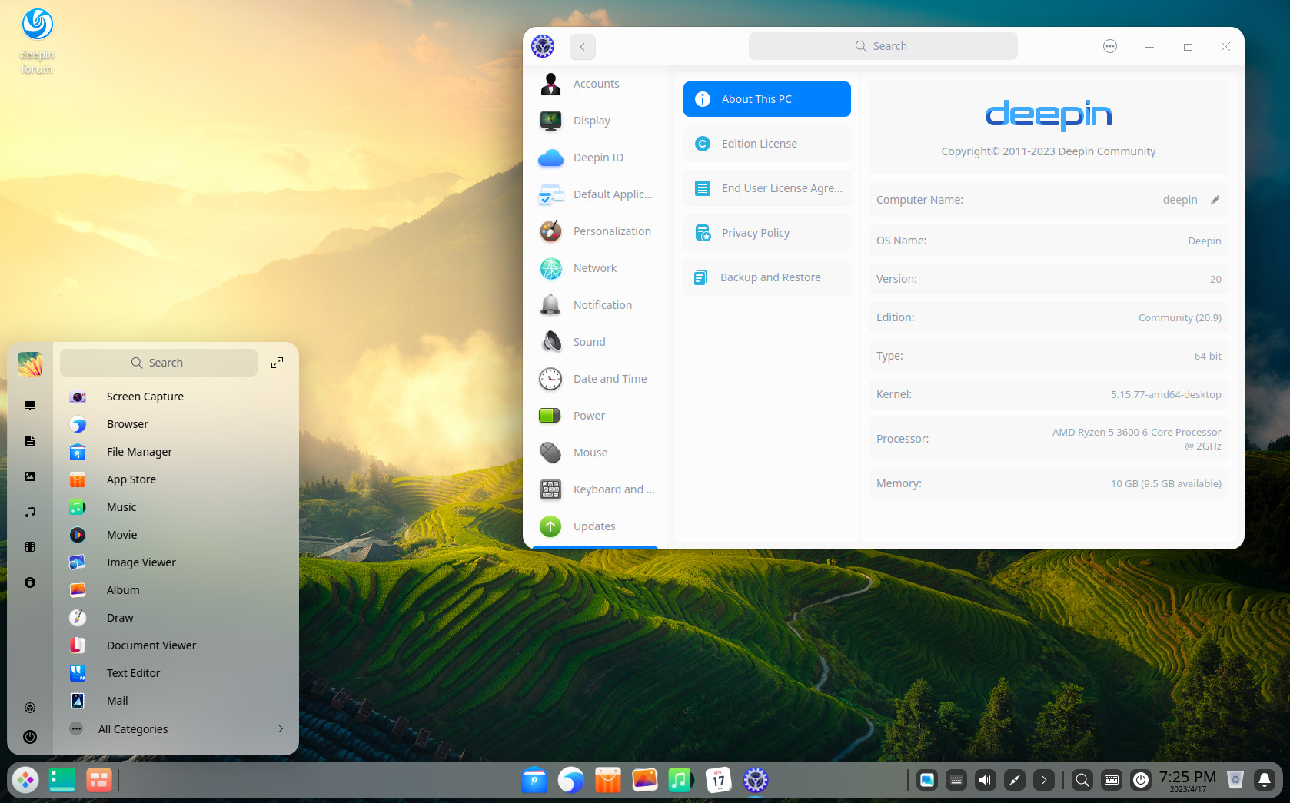Screen dimensions: 1290x803
Task: Open Personalization settings
Action: [595, 231]
